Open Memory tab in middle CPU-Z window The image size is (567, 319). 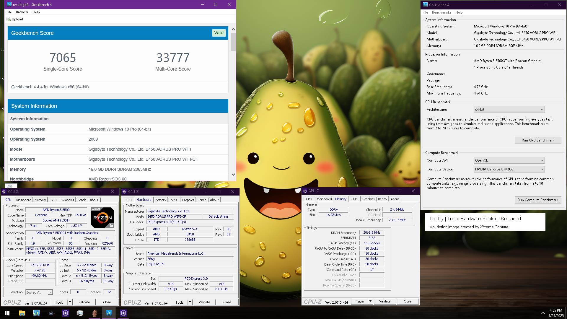[160, 200]
